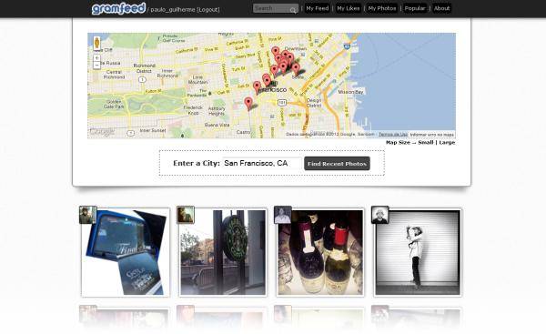The width and height of the screenshot is (546, 334).
Task: Open avatar on the wine bottles photo
Action: [283, 215]
